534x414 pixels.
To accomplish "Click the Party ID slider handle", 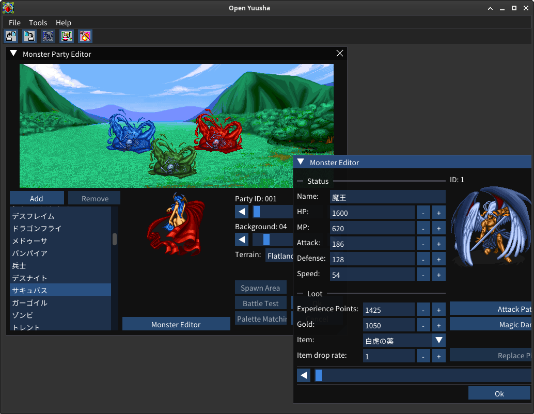I will (x=257, y=212).
